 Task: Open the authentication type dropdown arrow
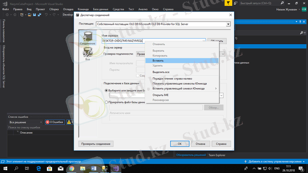(223, 54)
